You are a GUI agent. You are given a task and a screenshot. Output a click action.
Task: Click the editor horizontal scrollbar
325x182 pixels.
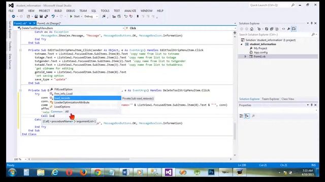tap(80, 159)
